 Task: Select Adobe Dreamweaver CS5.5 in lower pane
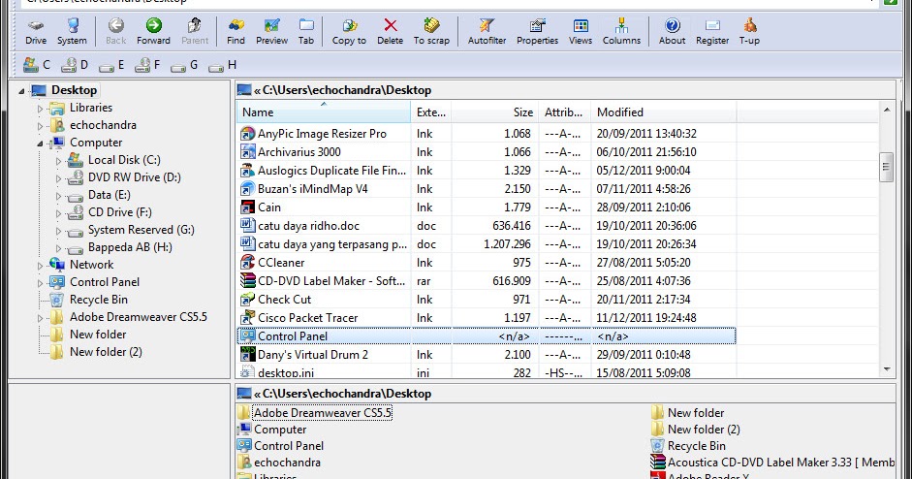pyautogui.click(x=322, y=413)
